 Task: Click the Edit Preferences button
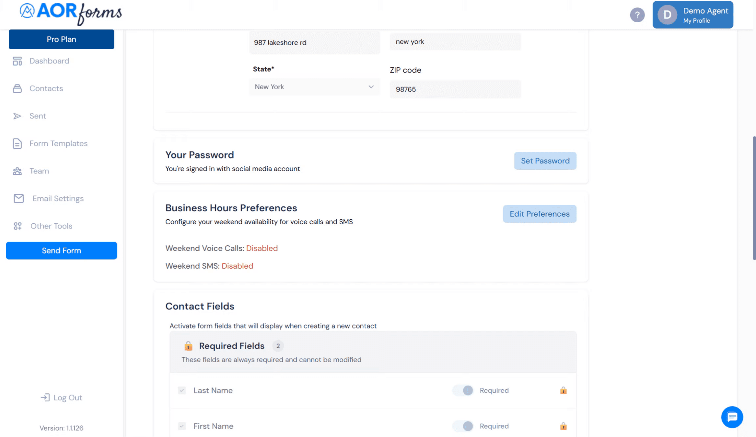pyautogui.click(x=540, y=214)
